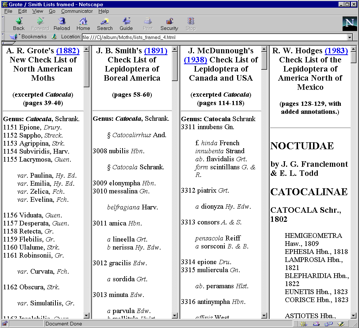Click the scroll down arrow in Grote frame
This screenshot has width=359, height=328.
pos(86,316)
